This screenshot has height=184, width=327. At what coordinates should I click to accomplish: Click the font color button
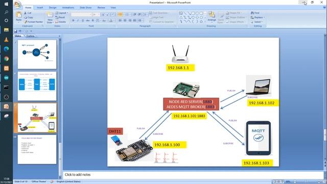click(111, 20)
